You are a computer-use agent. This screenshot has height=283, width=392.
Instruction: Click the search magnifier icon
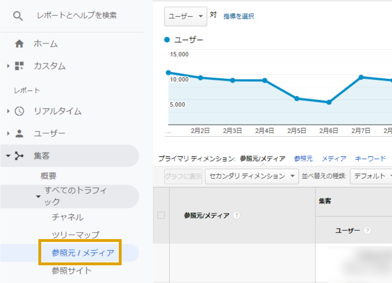coord(18,16)
